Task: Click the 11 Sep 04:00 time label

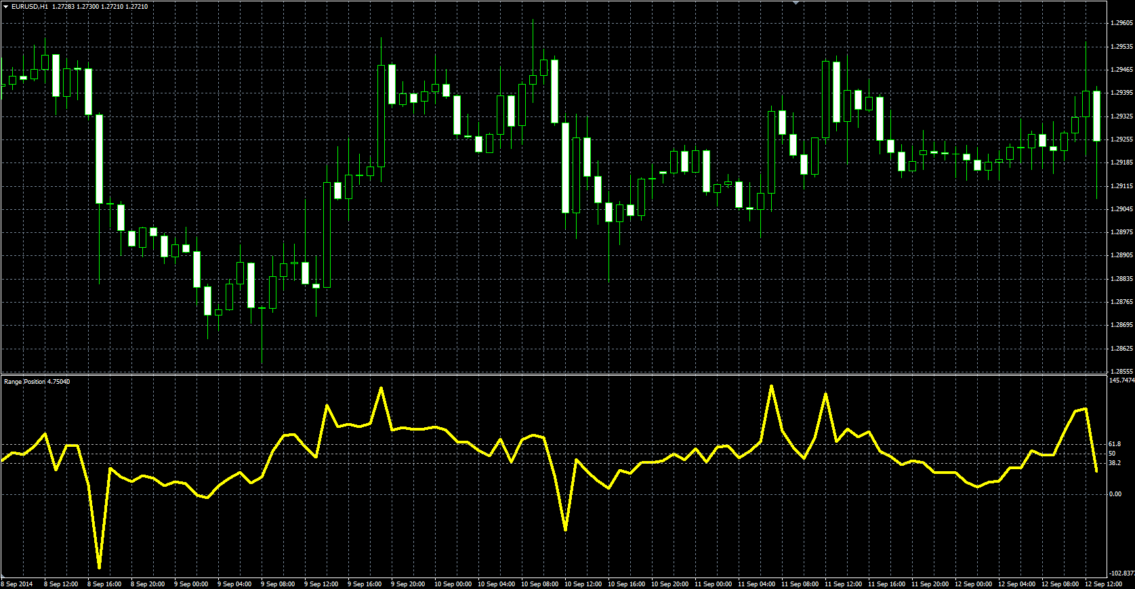Action: [x=756, y=584]
